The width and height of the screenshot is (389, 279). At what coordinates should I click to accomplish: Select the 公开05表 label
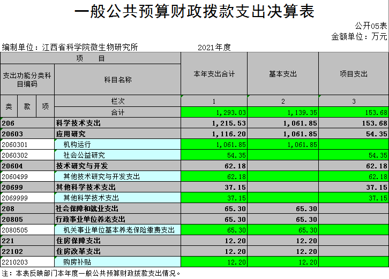(371, 26)
